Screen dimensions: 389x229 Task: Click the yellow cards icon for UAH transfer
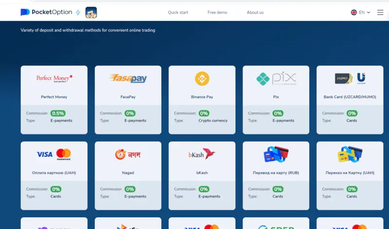click(x=350, y=154)
